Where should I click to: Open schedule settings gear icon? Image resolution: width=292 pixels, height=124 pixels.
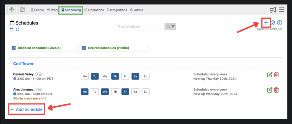273,23
